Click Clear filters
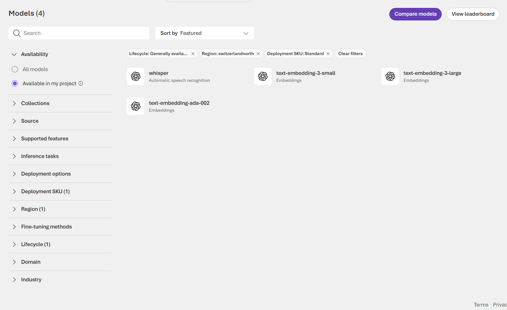The width and height of the screenshot is (507, 310). (x=350, y=54)
